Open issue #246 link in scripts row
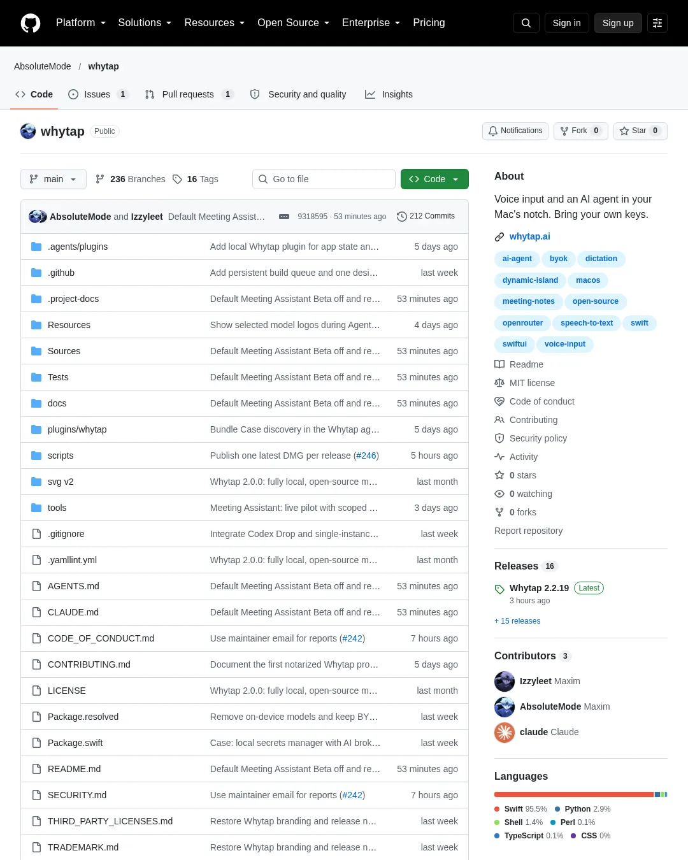The height and width of the screenshot is (860, 688). (366, 455)
